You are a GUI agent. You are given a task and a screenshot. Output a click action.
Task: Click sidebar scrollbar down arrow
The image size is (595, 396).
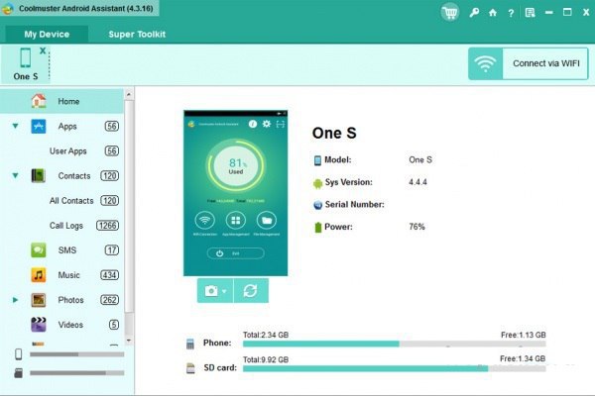(129, 341)
